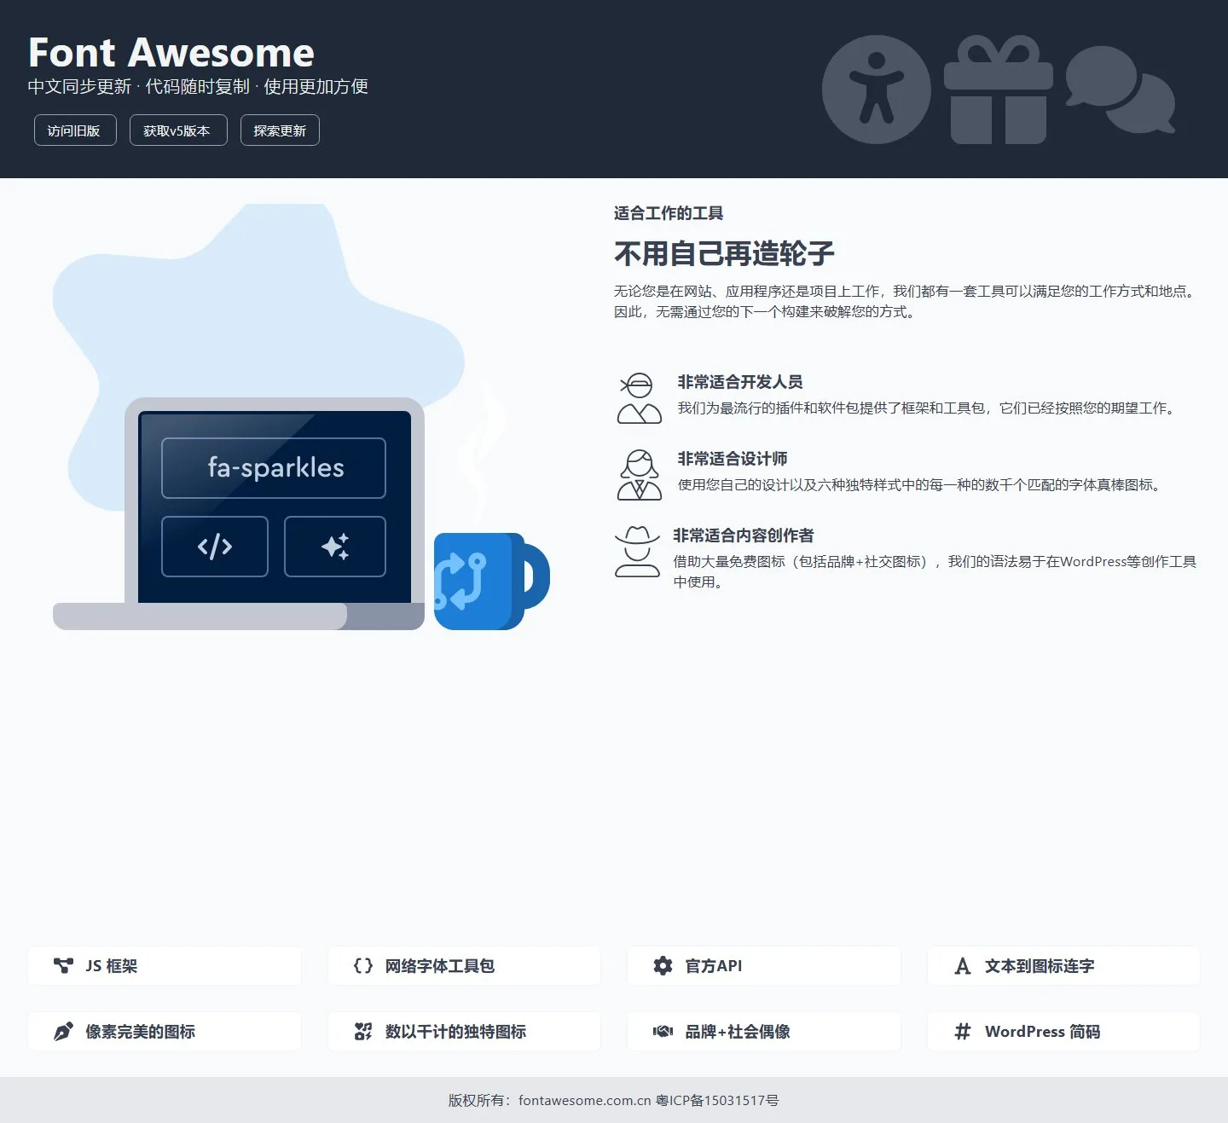The height and width of the screenshot is (1123, 1228).
Task: Click the curly braces icon for 网络字体工具包
Action: 363,965
